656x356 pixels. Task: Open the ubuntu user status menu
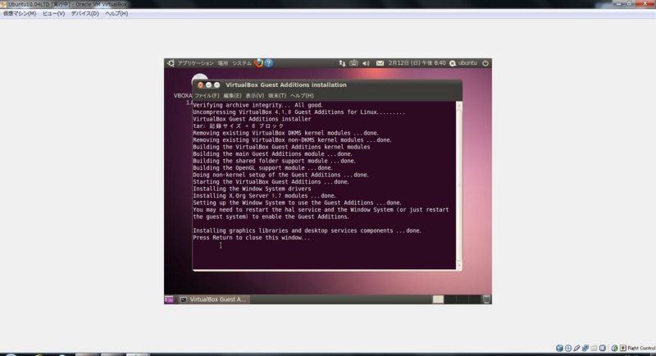[463, 63]
